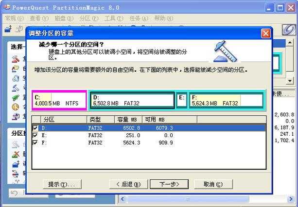This screenshot has height=207, width=298.
Task: Click the yellow cloud task icon below the red hammer
Action: [16, 69]
